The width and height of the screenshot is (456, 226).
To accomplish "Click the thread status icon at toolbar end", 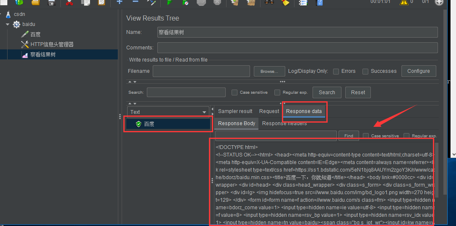I will (x=439, y=2).
